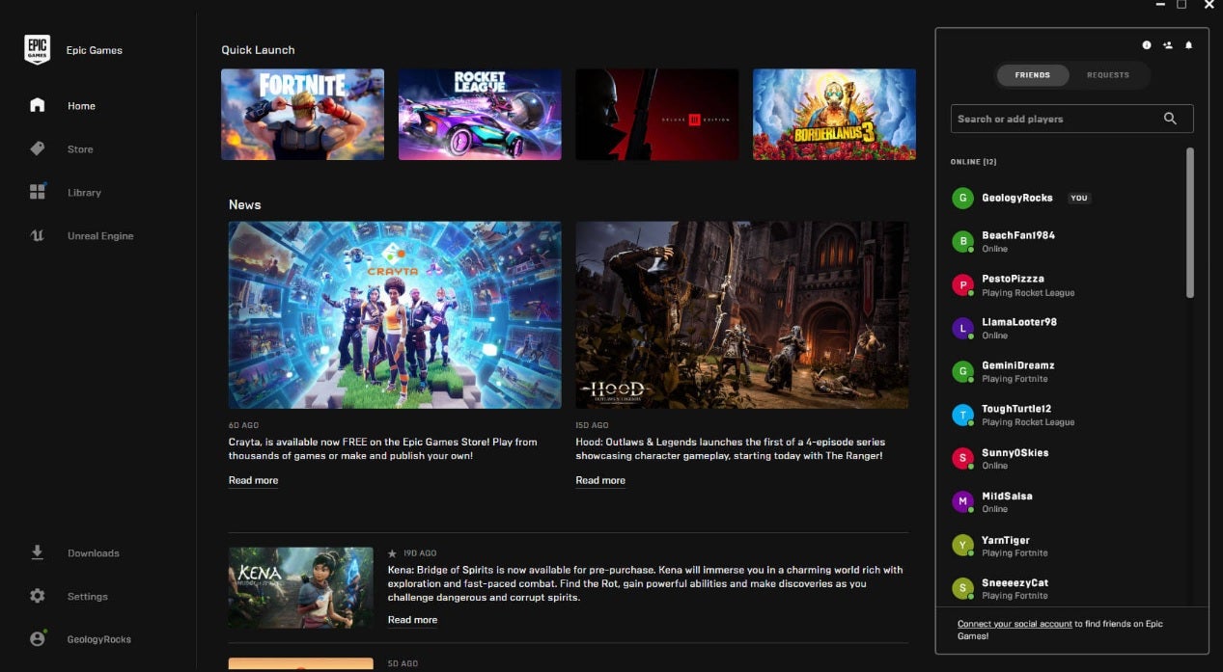1223x672 pixels.
Task: Open the Crayta news image
Action: click(395, 315)
